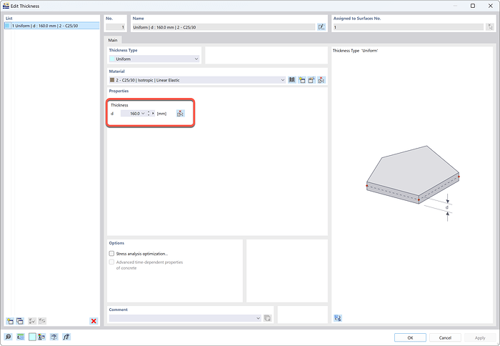Close the Edit Thickness dialog
Image resolution: width=500 pixels, height=346 pixels.
(x=491, y=6)
